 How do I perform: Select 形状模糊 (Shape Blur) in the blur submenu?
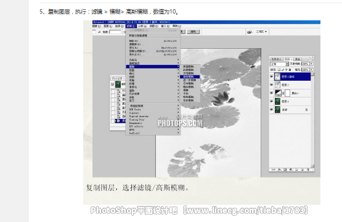(190, 101)
